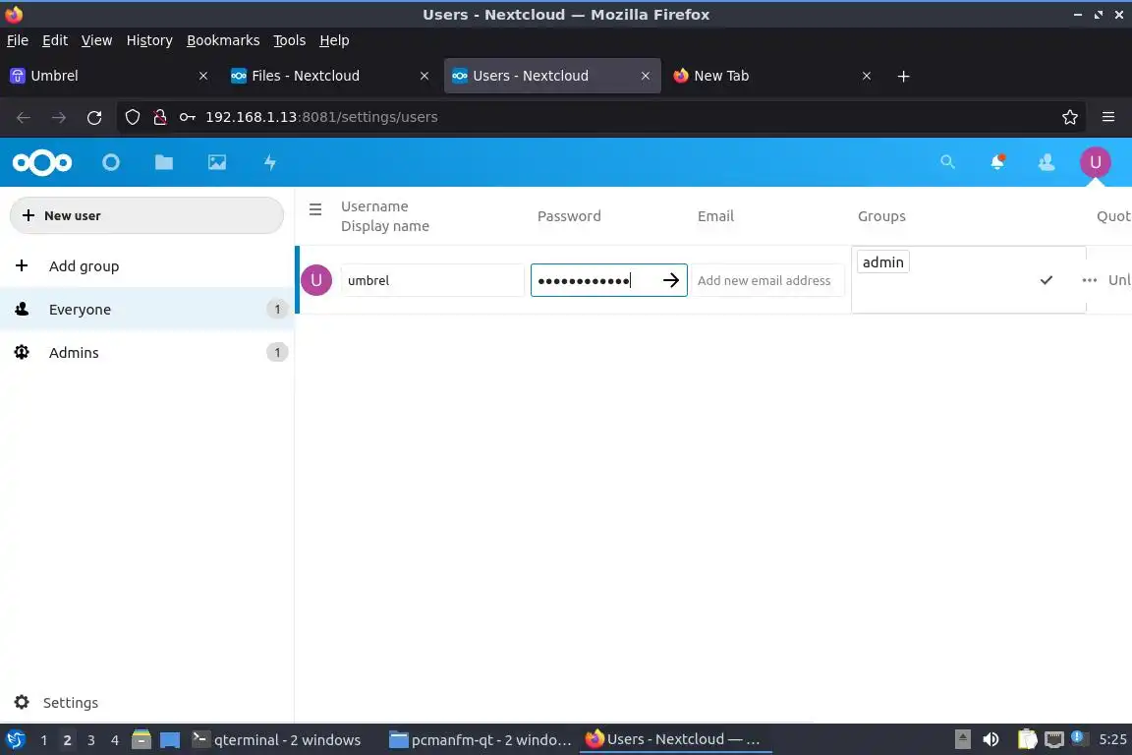The width and height of the screenshot is (1132, 755).
Task: Open a new browser tab with plus
Action: [x=903, y=76]
